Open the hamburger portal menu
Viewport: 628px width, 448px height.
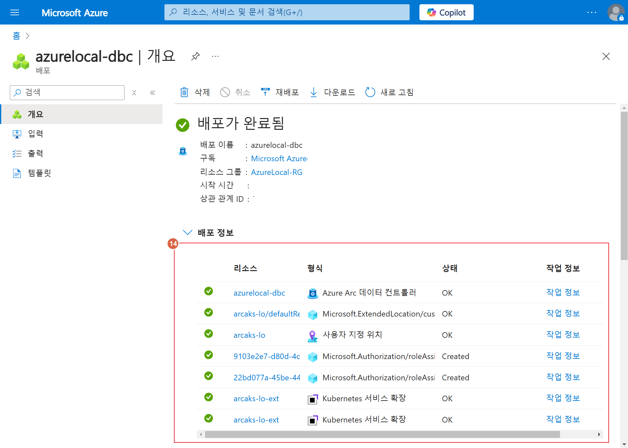coord(15,12)
